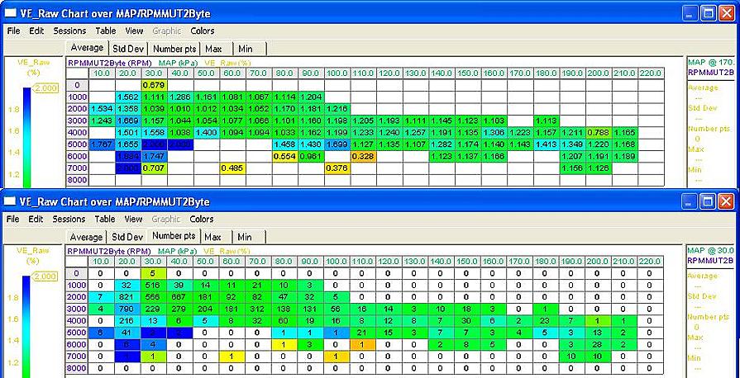Open the File menu in top window

pos(14,31)
